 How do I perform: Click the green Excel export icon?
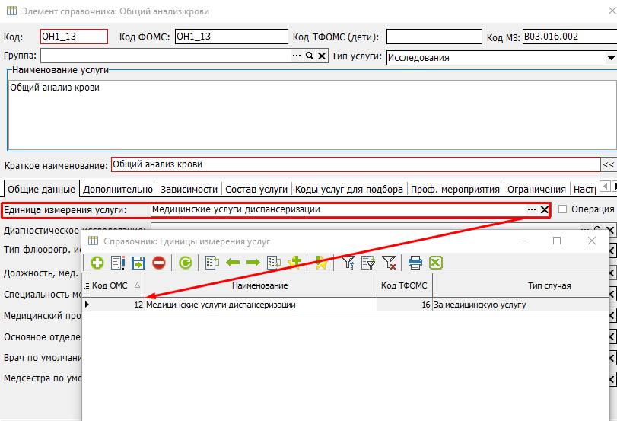pyautogui.click(x=436, y=263)
